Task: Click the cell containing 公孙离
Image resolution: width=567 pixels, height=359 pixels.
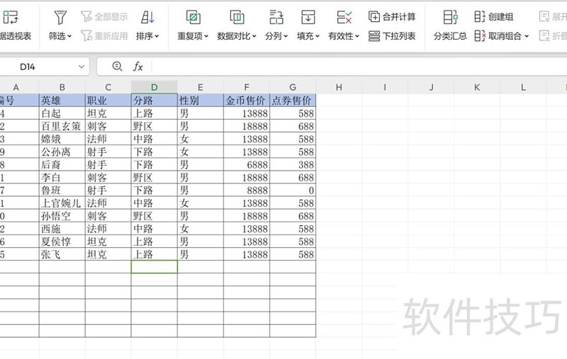Action: coord(62,152)
